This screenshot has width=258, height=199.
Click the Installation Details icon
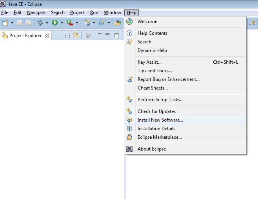(x=129, y=129)
